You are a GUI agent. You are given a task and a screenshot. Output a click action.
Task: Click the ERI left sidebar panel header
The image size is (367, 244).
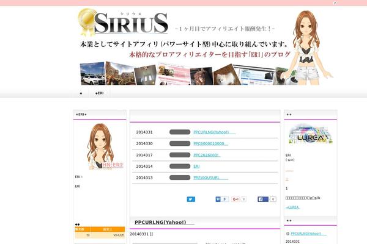tap(100, 115)
